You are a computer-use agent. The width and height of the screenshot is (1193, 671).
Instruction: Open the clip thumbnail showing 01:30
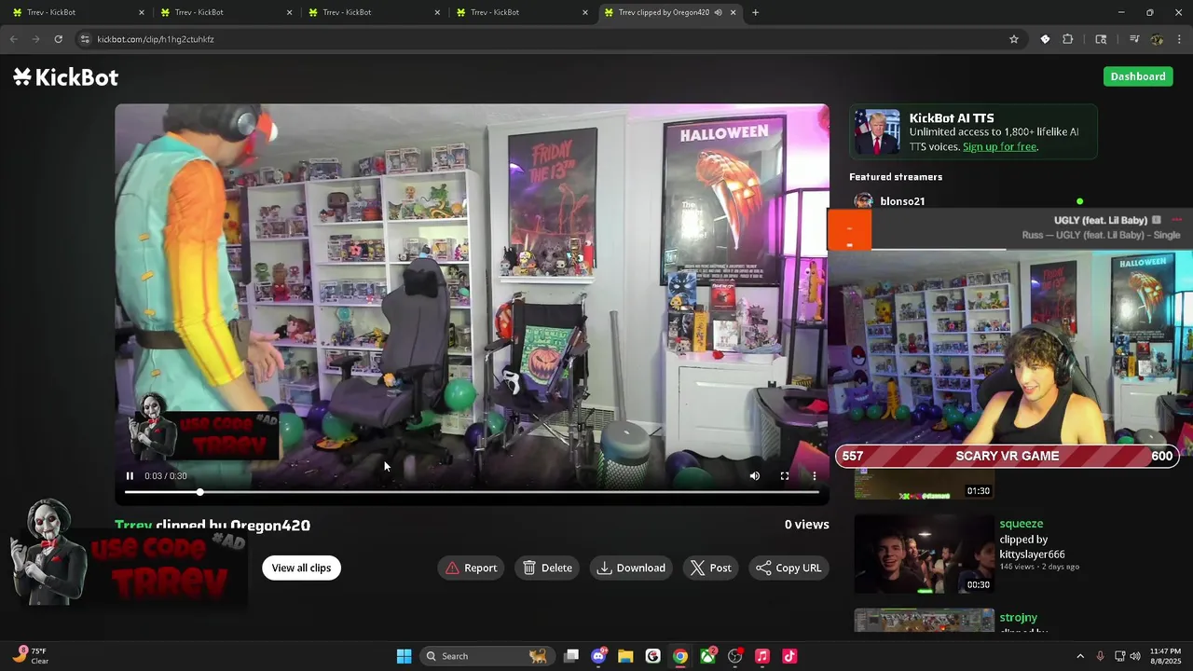(924, 486)
